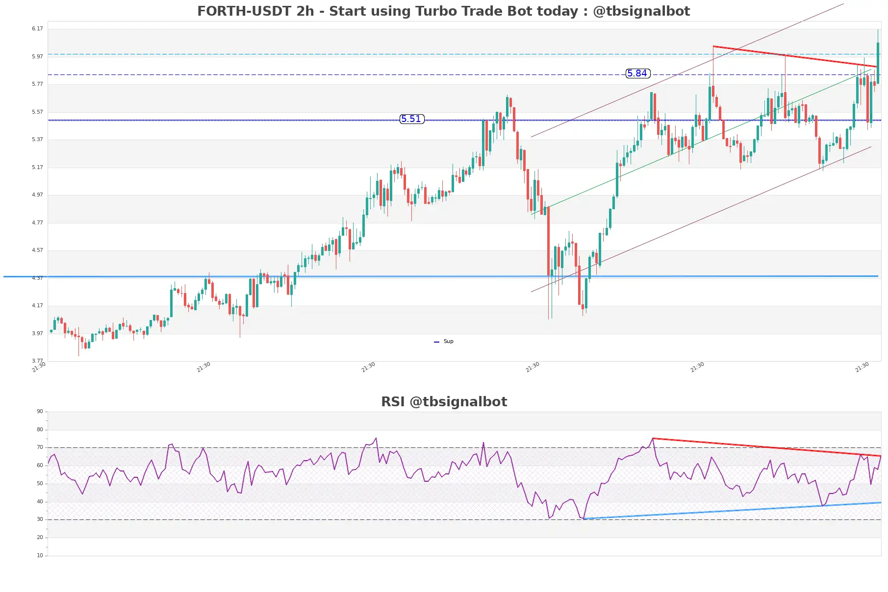Click the RSI axis label 30
This screenshot has width=888, height=592.
(40, 519)
